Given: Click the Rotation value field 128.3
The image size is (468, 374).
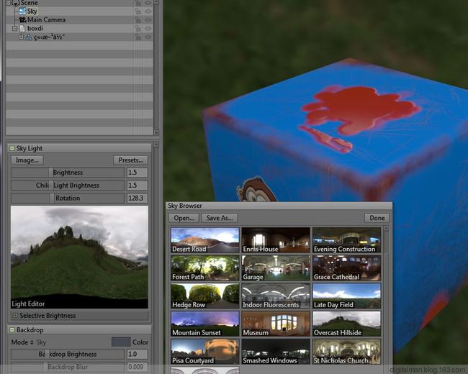Looking at the screenshot, I should (x=137, y=198).
